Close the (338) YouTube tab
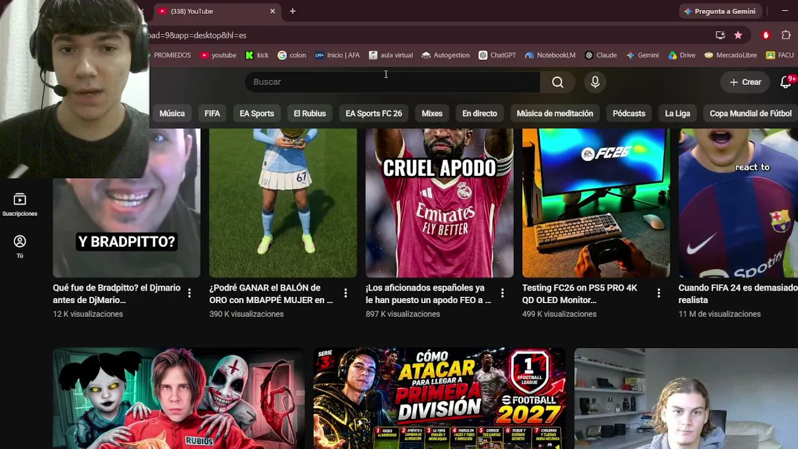This screenshot has height=449, width=798. point(272,11)
